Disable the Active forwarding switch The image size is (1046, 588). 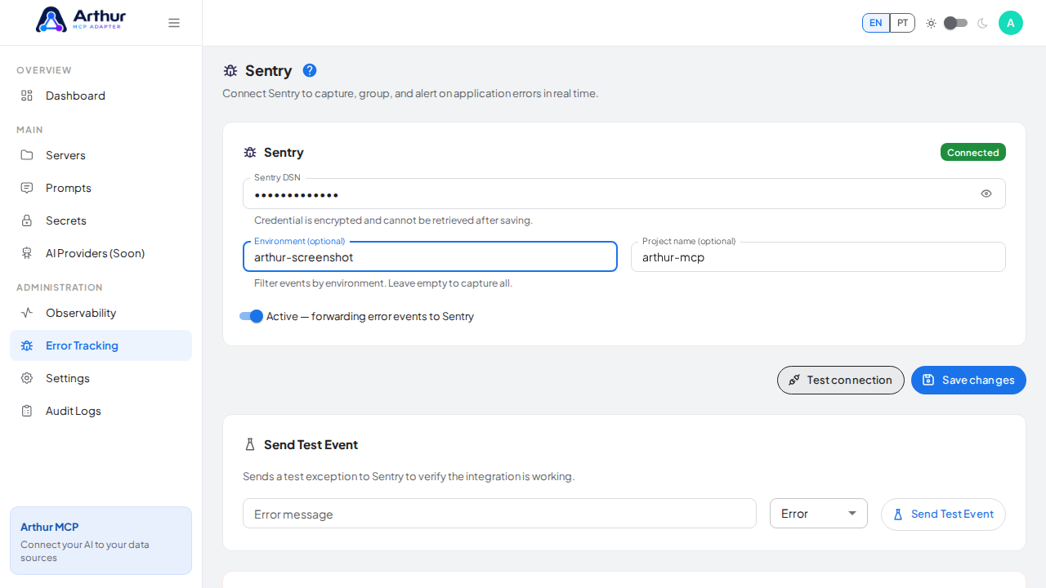pyautogui.click(x=251, y=316)
